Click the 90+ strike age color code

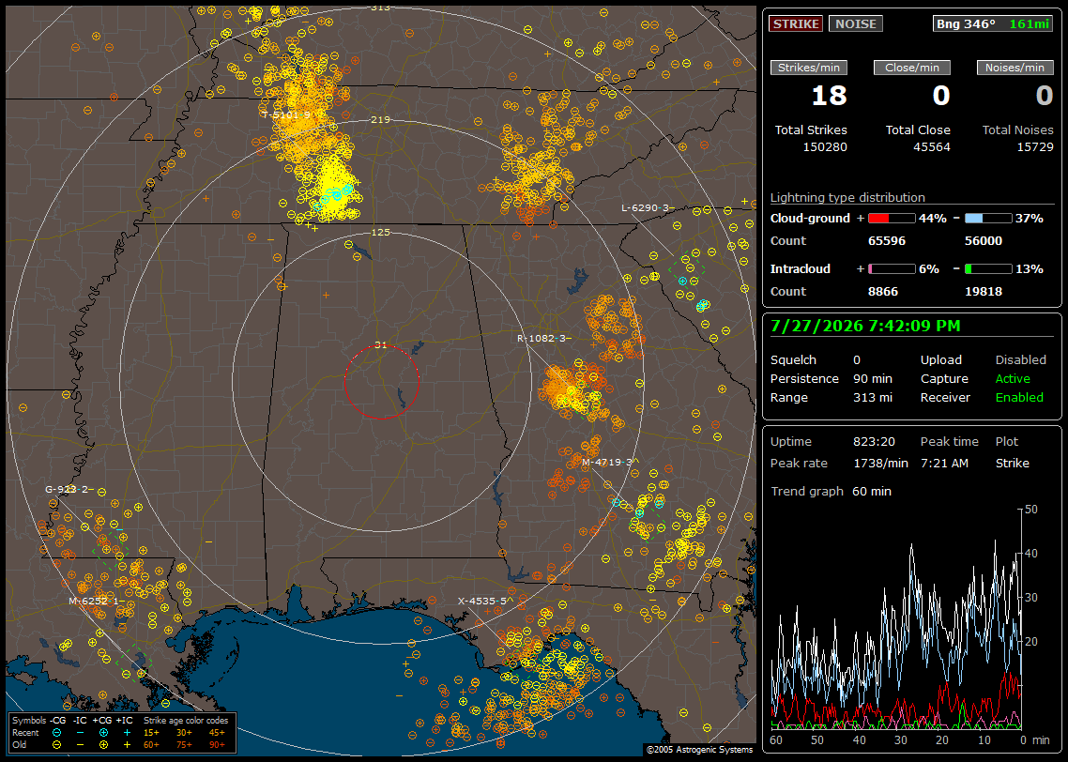click(217, 745)
